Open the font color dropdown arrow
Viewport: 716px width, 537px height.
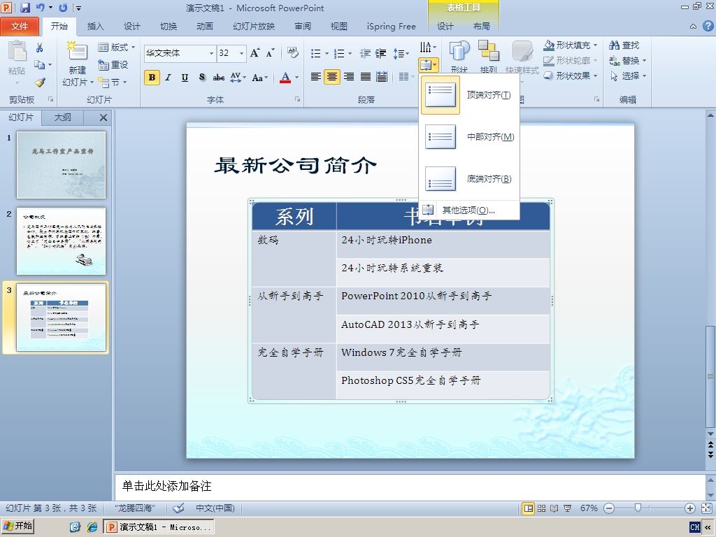point(296,77)
